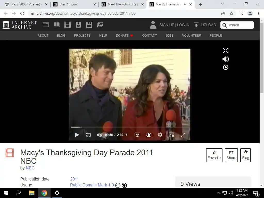This screenshot has width=264, height=198.
Task: Click the Favorite button
Action: point(214,155)
